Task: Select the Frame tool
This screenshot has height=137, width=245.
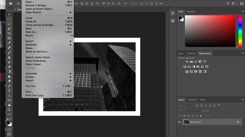Action: point(9,38)
